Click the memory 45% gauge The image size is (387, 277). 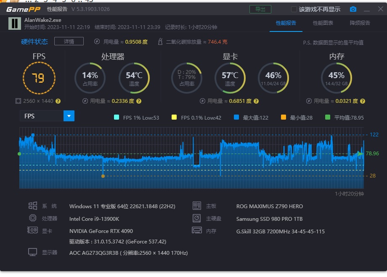[337, 78]
